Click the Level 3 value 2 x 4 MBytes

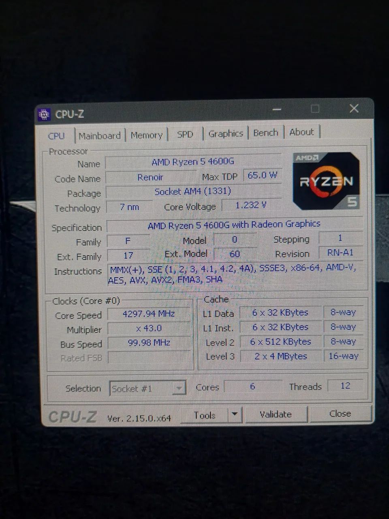(x=280, y=356)
